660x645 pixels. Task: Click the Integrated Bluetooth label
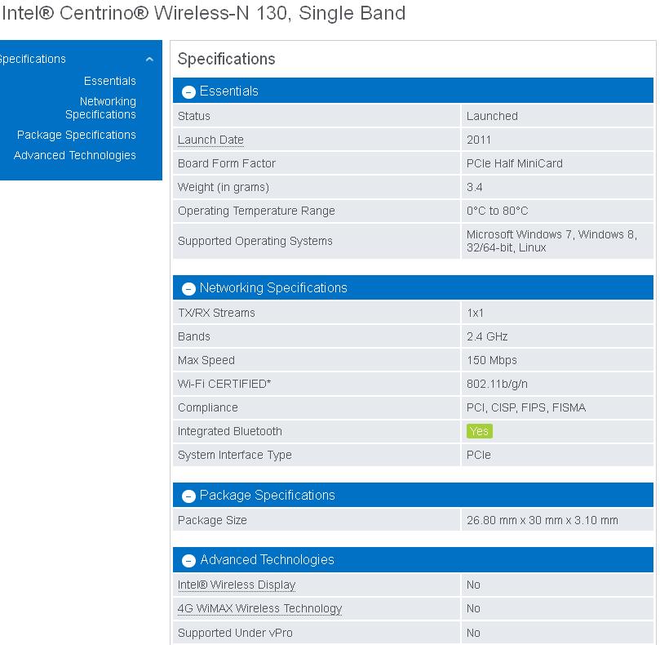230,431
